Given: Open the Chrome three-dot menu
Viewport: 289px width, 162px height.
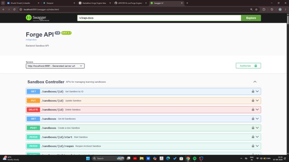Looking at the screenshot, I should point(285,9).
